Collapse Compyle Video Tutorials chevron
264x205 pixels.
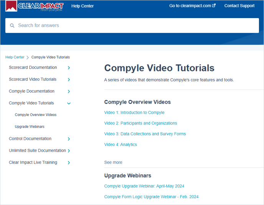[x=69, y=103]
